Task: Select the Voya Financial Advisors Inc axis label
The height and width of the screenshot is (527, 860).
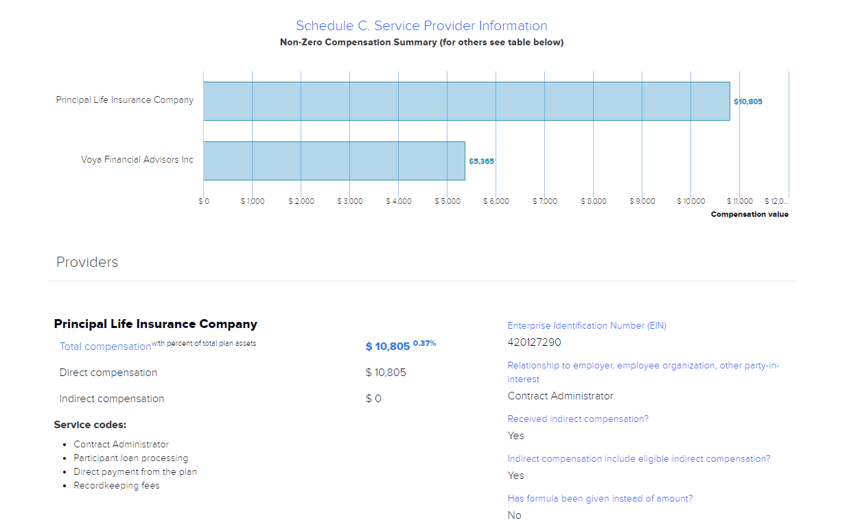Action: click(x=137, y=160)
